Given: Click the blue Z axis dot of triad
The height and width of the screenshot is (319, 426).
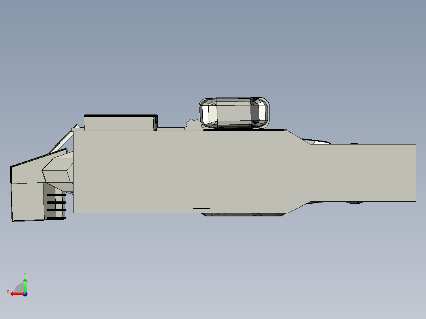Looking at the screenshot, I should pyautogui.click(x=25, y=294).
